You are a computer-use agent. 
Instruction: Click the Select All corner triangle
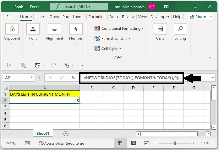click(x=6, y=88)
